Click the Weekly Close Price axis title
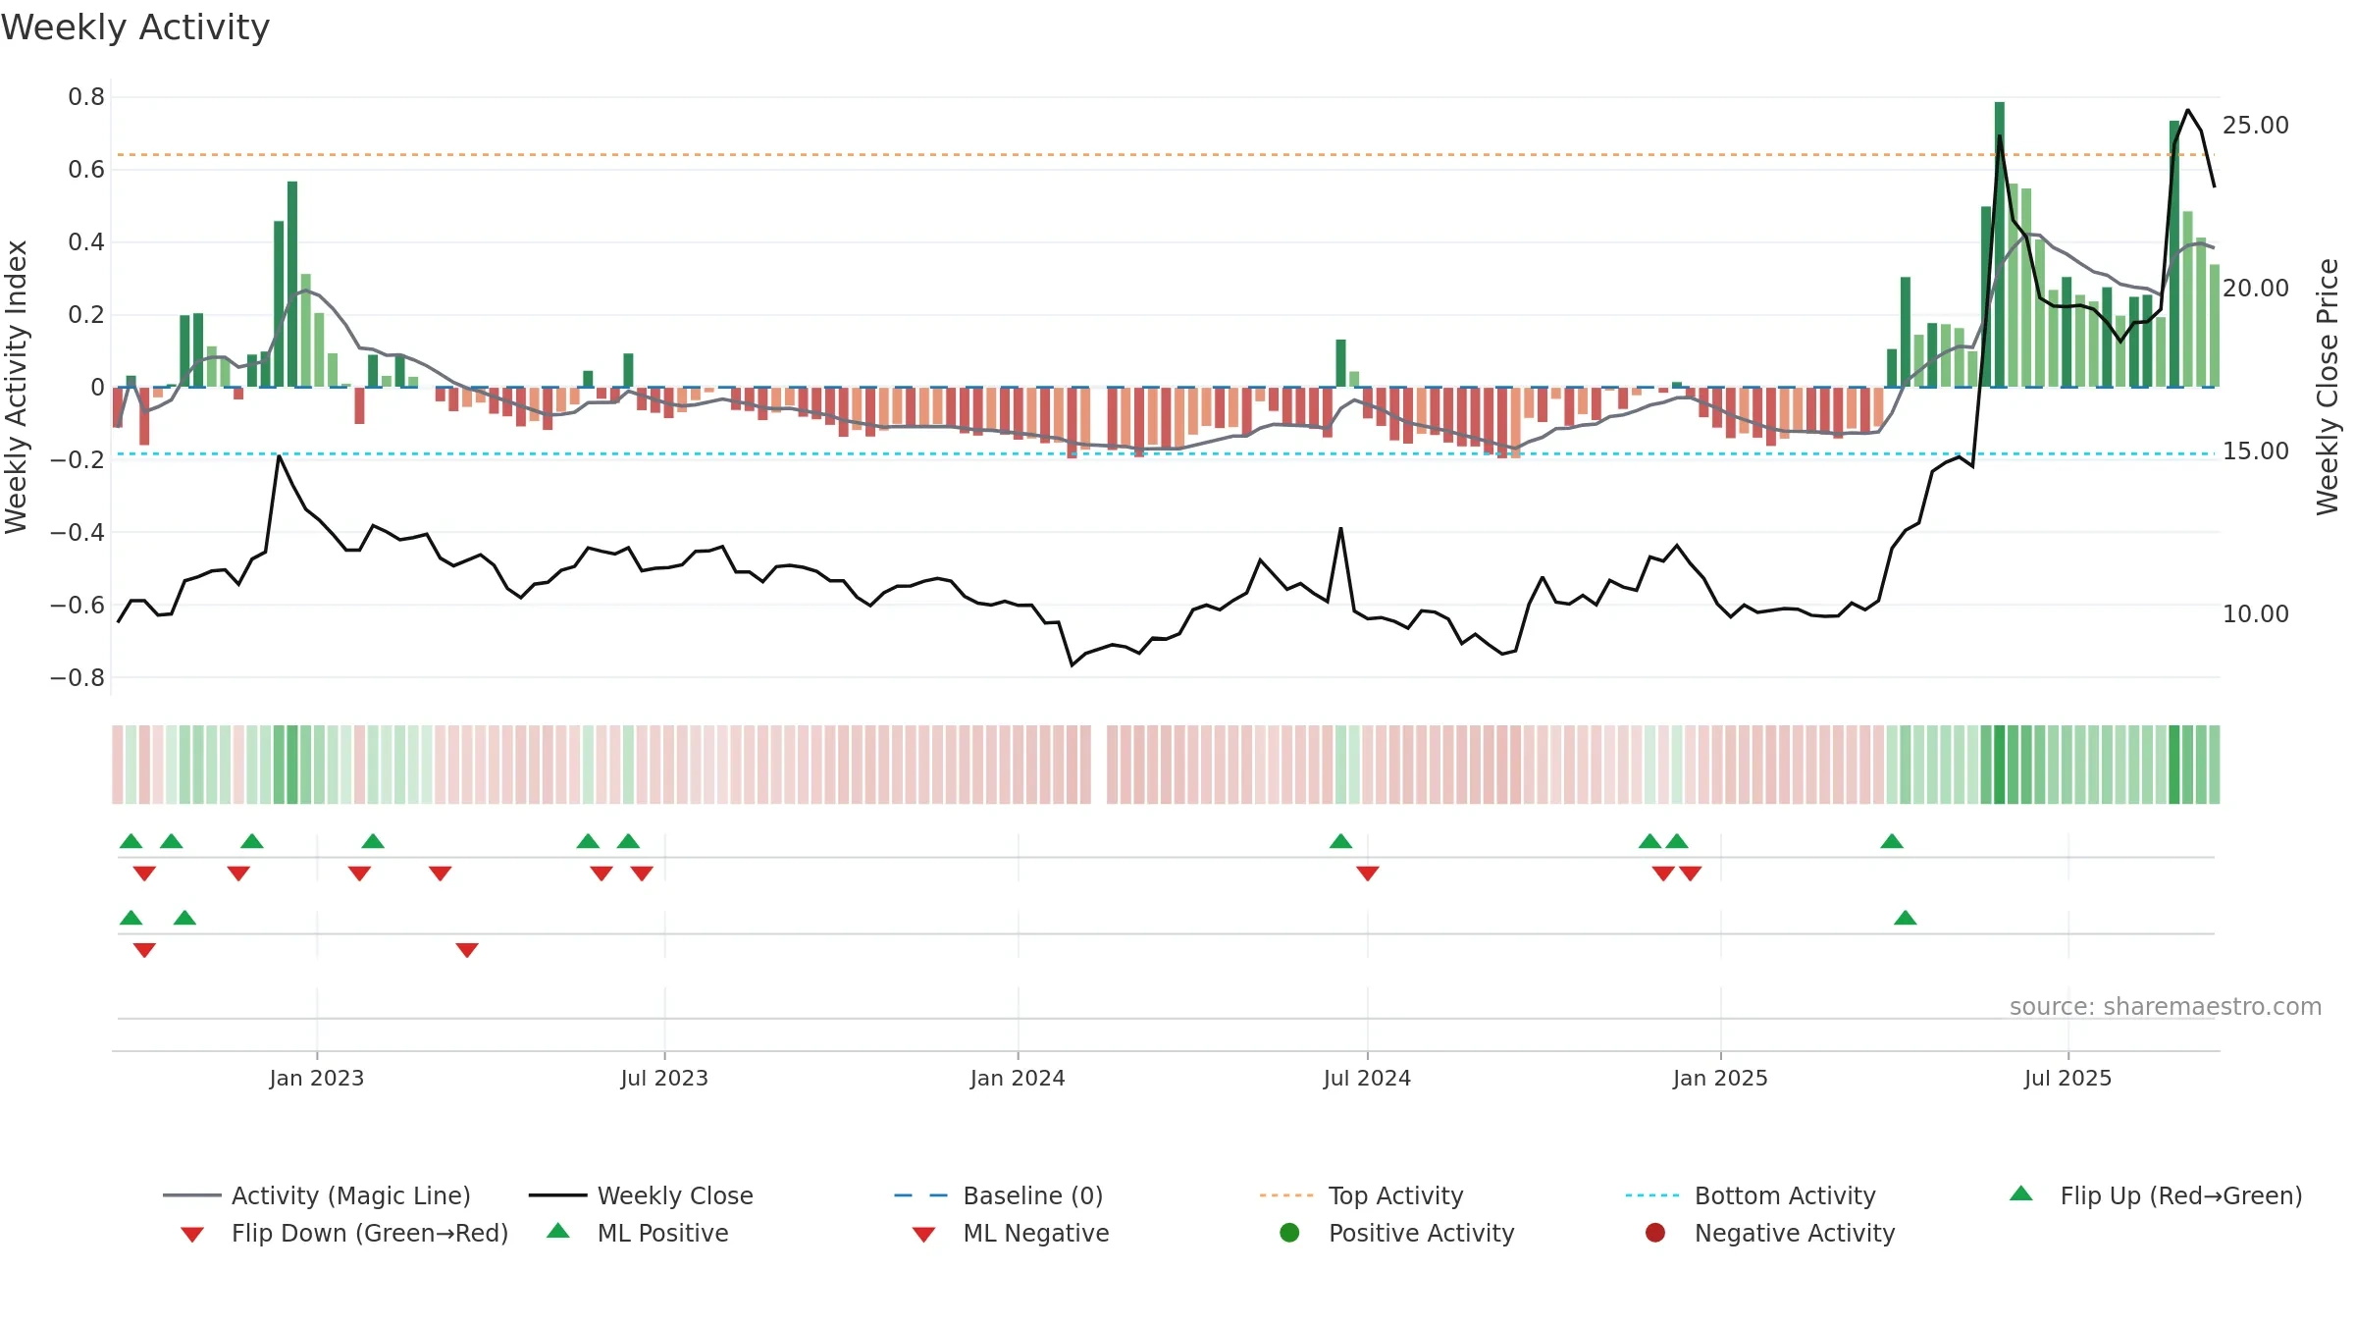 click(x=2328, y=387)
